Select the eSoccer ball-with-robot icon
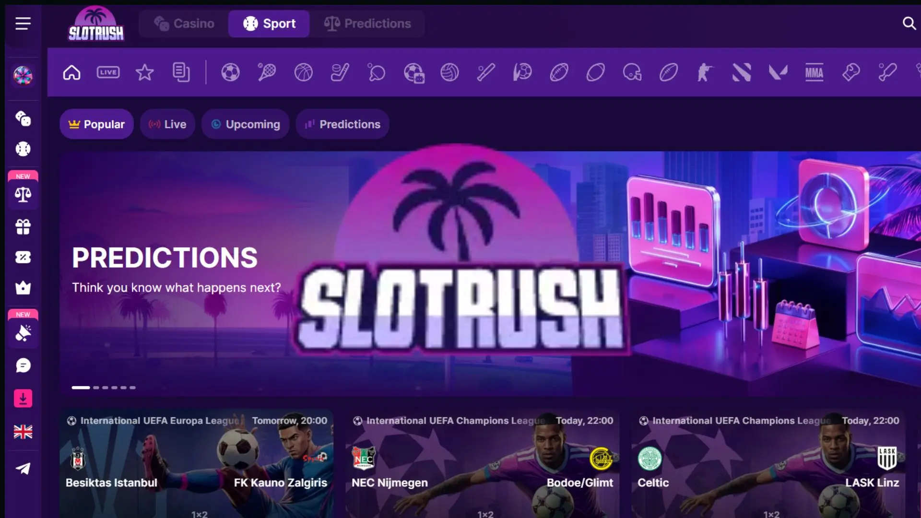 click(413, 73)
